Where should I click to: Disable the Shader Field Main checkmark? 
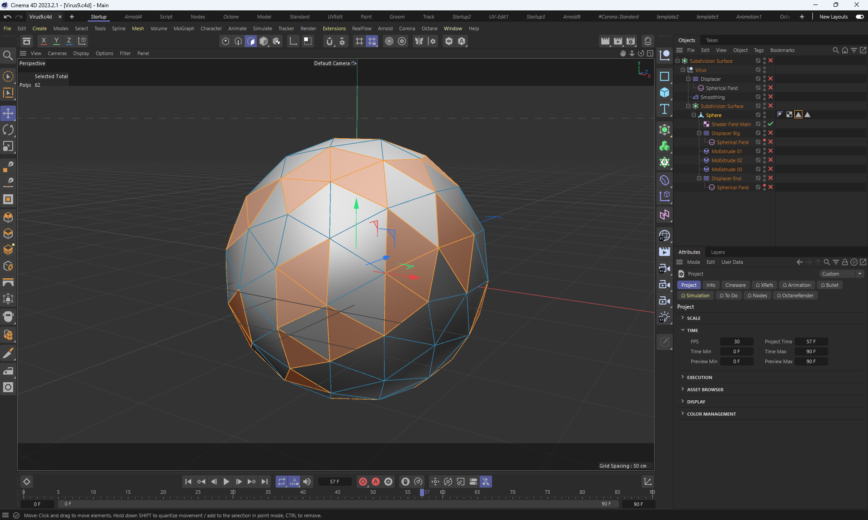(770, 124)
